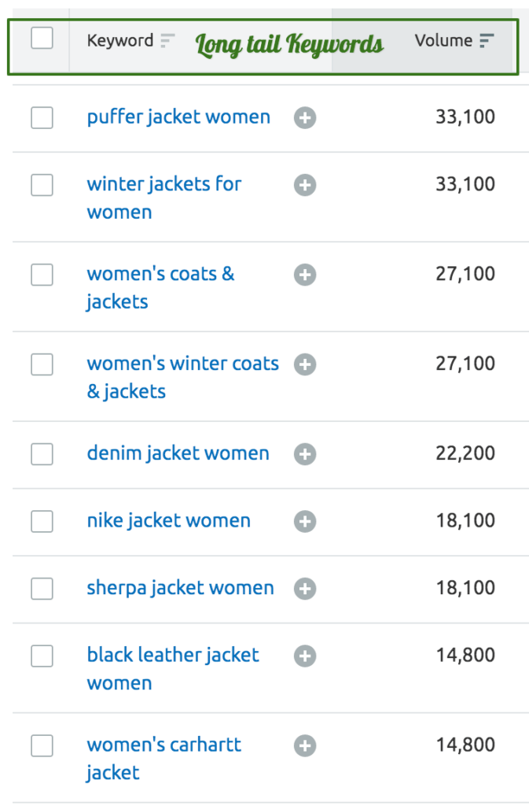Sort by Keyword column sort icon

click(167, 40)
